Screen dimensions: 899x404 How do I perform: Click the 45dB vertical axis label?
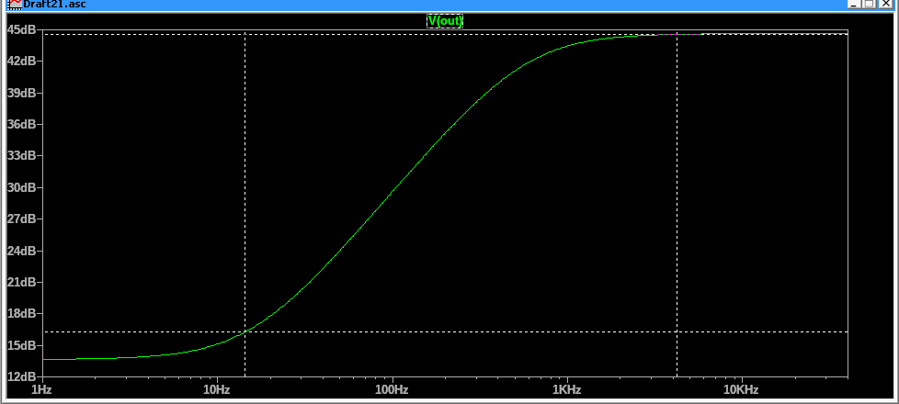(x=21, y=29)
